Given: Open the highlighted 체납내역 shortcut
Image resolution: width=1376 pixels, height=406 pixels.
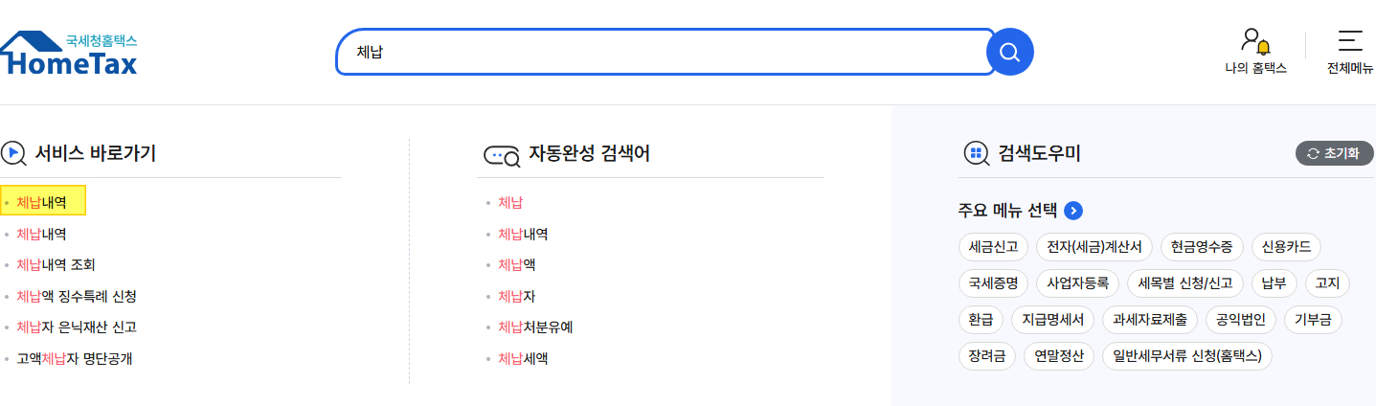Looking at the screenshot, I should click(44, 202).
